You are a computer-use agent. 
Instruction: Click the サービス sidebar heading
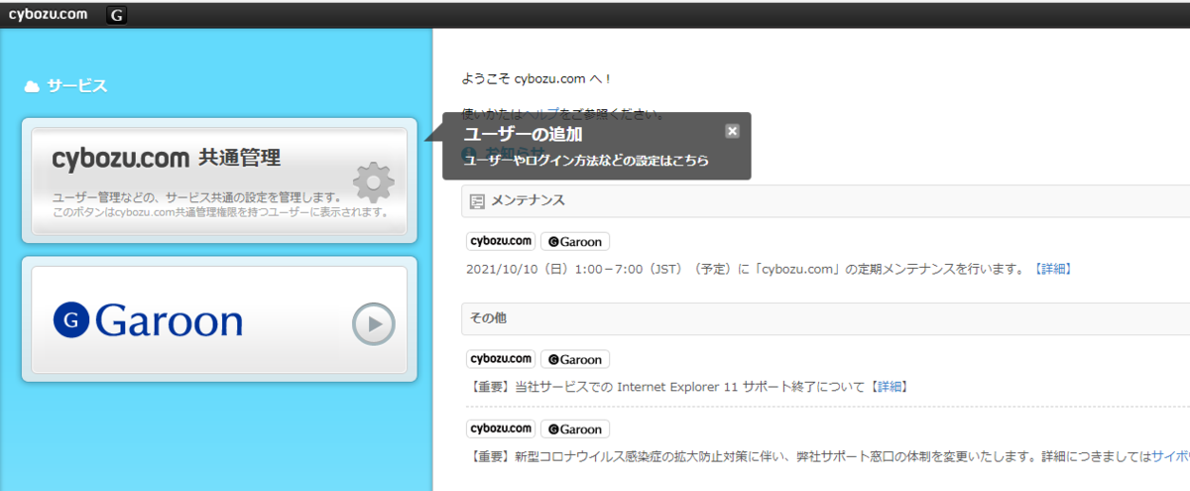[x=77, y=86]
